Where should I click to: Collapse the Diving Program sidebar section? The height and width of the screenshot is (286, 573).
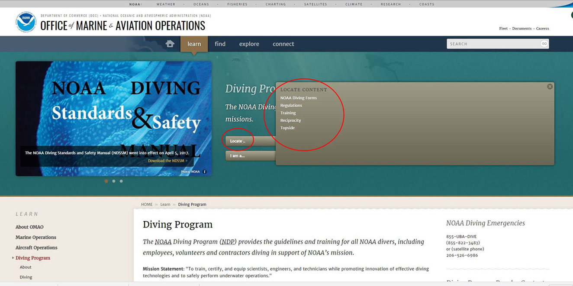[33, 258]
